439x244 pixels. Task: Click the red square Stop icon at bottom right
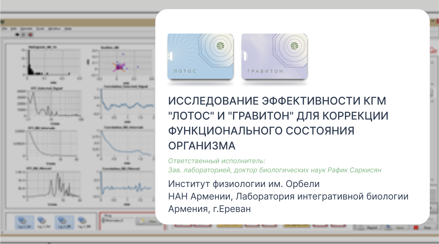click(x=416, y=228)
